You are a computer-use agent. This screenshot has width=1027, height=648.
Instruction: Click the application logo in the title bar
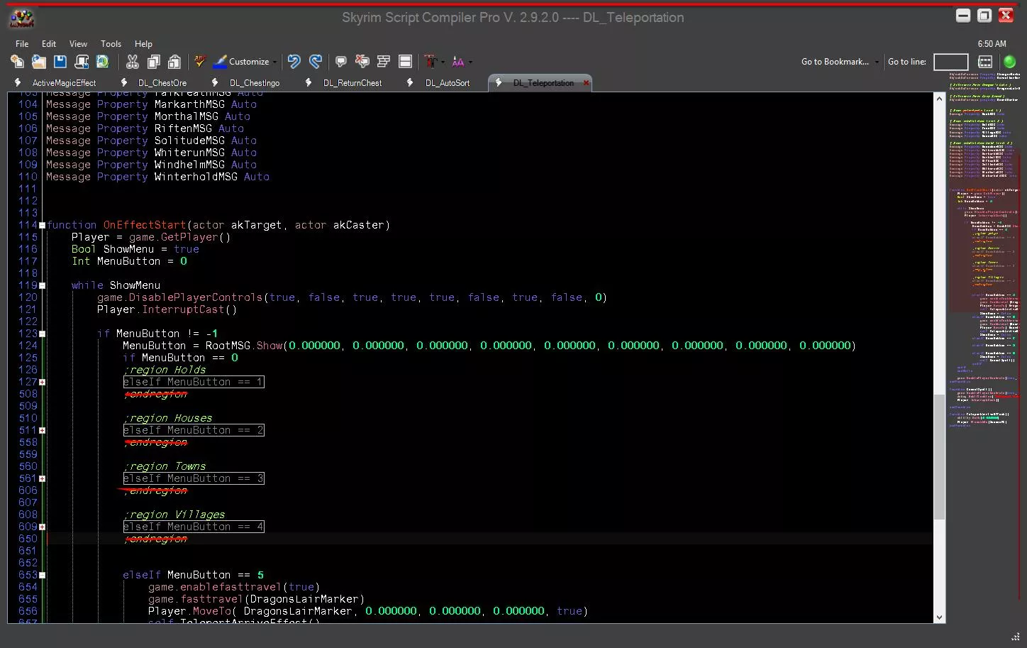coord(21,18)
